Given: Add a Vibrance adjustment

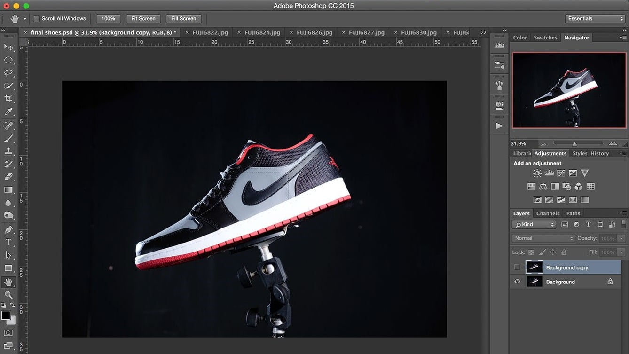Looking at the screenshot, I should tap(584, 173).
